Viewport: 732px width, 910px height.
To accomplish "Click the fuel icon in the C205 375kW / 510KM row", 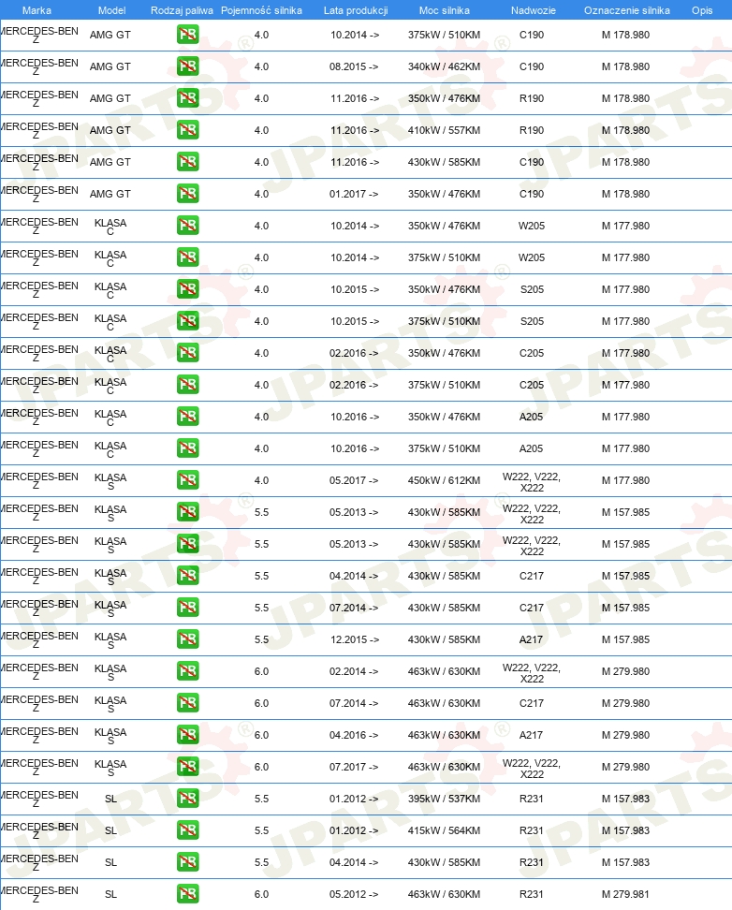I will (x=187, y=385).
